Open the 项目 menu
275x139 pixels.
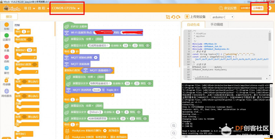click(29, 8)
